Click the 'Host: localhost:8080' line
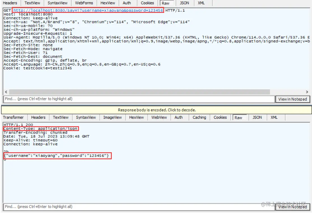The width and height of the screenshot is (312, 213). click(28, 14)
